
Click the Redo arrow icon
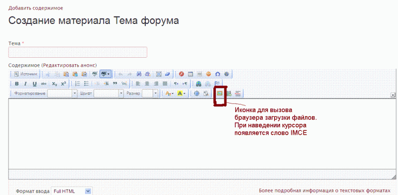click(129, 74)
